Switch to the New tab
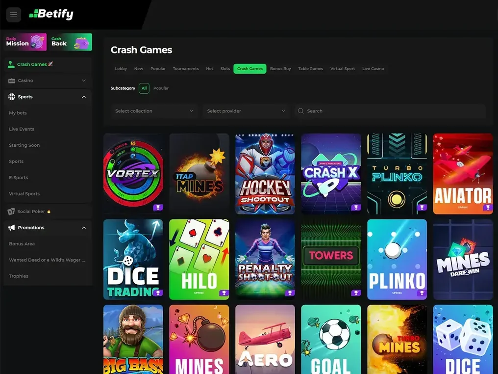Viewport: 498px width, 374px height. click(139, 69)
